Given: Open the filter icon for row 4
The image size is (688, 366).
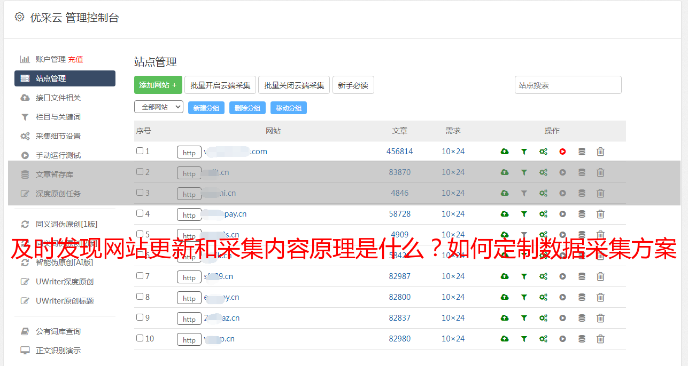Looking at the screenshot, I should (524, 214).
